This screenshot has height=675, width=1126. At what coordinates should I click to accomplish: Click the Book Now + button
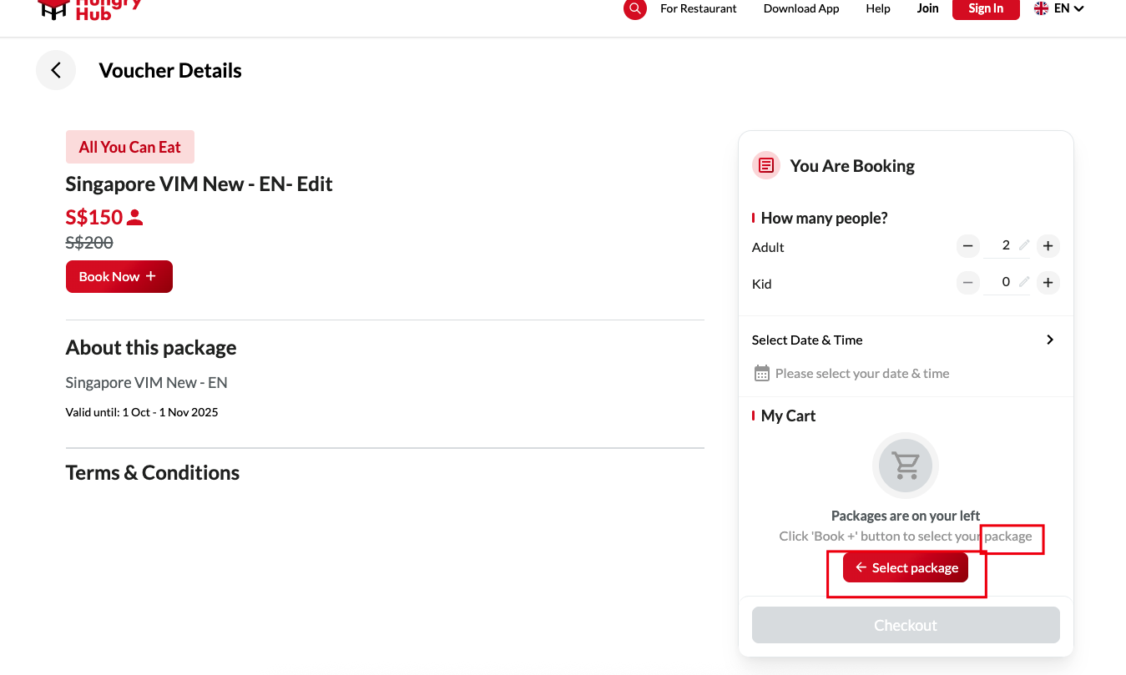tap(119, 277)
